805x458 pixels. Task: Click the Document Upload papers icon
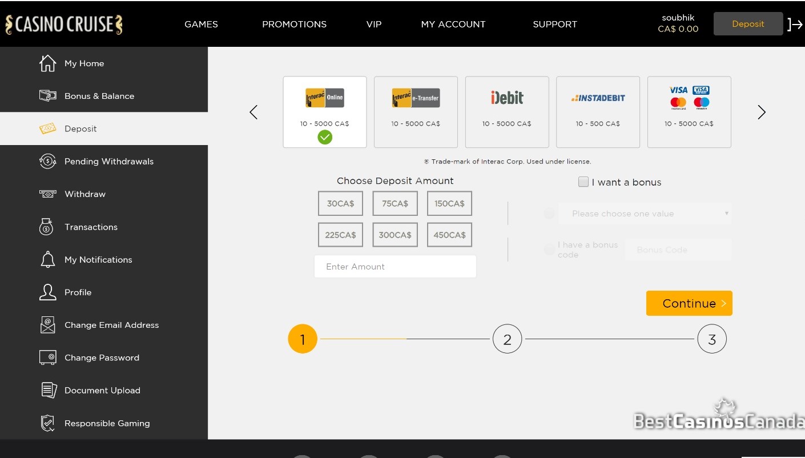(49, 390)
